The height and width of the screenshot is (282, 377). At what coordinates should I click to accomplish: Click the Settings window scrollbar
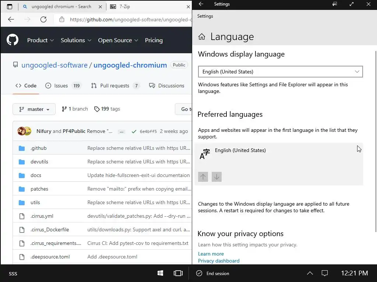pyautogui.click(x=376, y=141)
